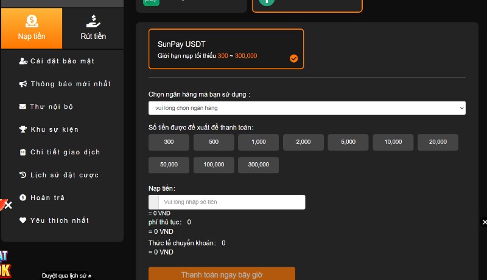Click the Nạp tiền deposit coin icon
The height and width of the screenshot is (280, 487).
click(x=31, y=21)
